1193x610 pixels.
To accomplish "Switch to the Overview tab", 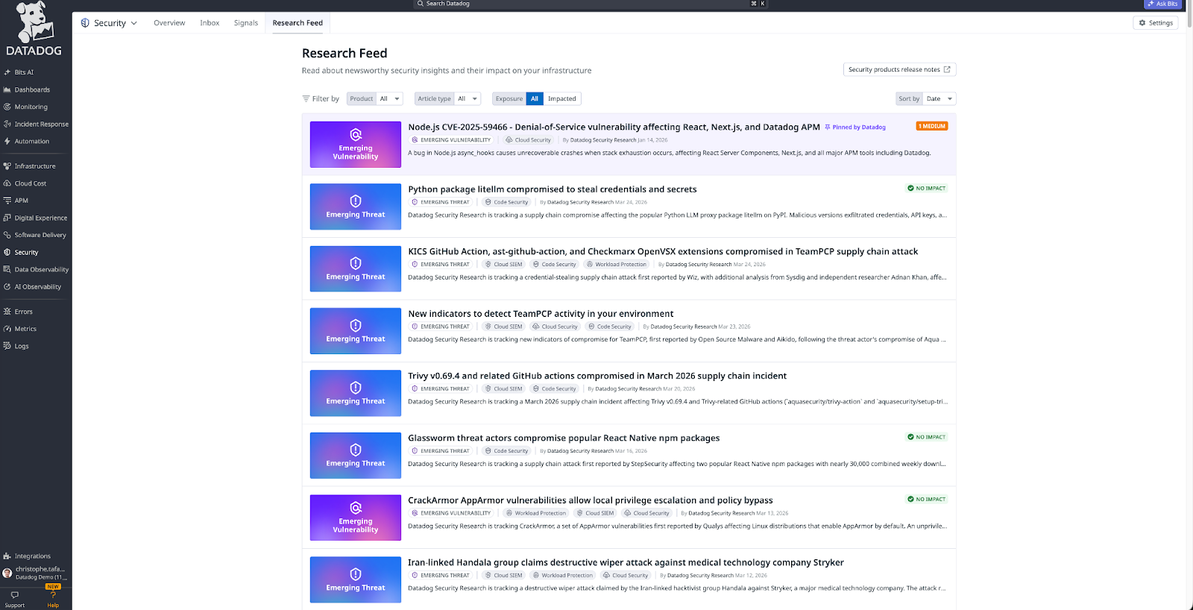I will click(169, 23).
